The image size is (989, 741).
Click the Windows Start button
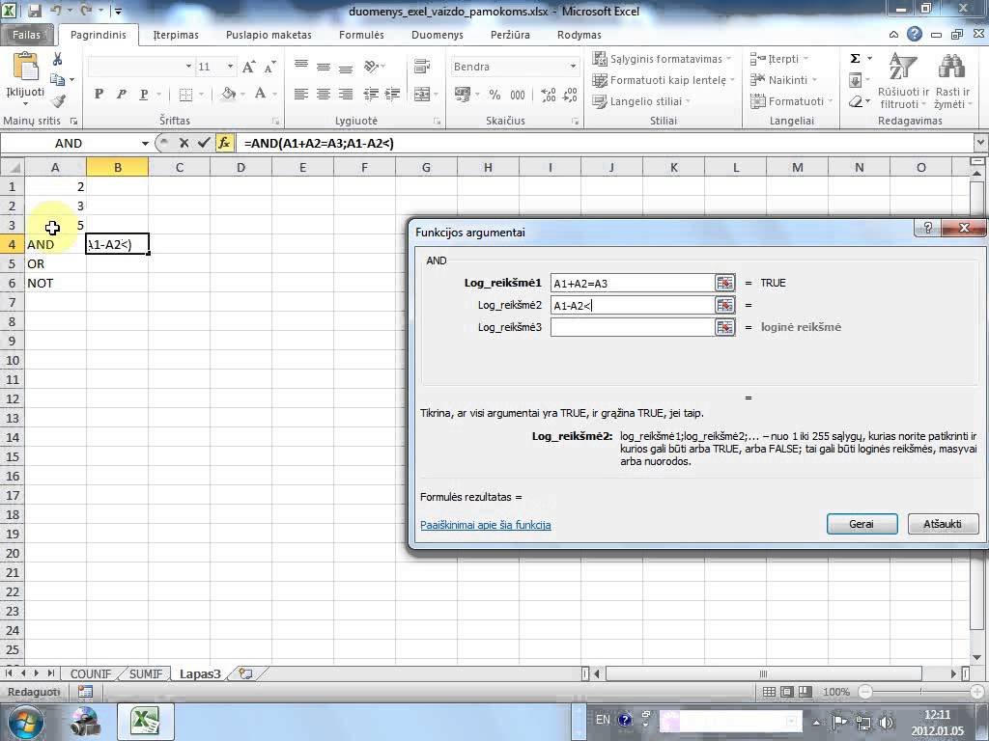(24, 722)
